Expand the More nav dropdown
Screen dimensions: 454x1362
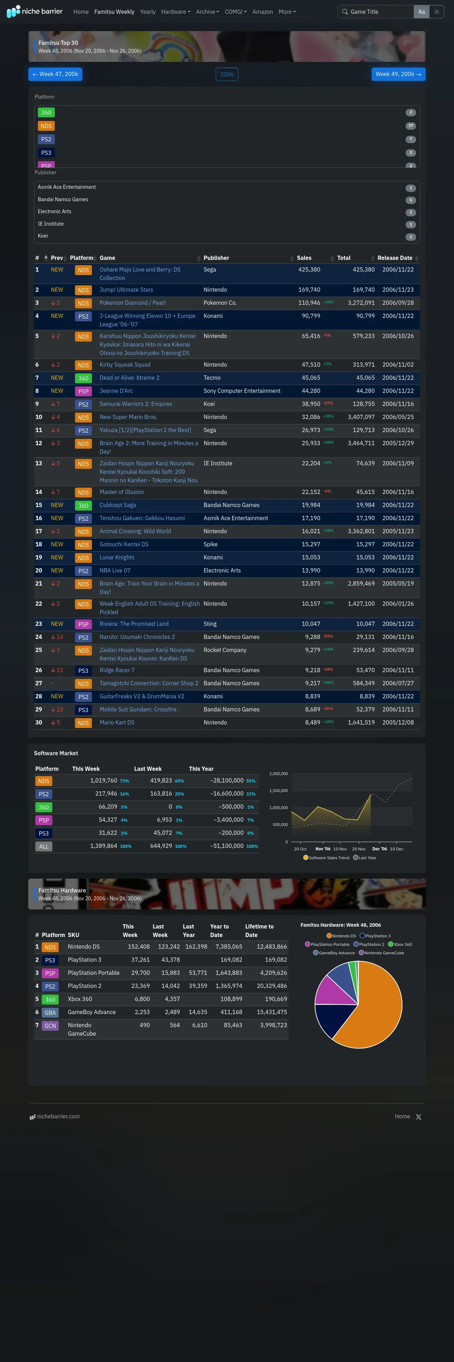[287, 12]
